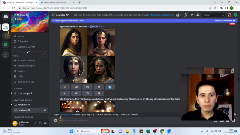Open the Windows Start menu

(x=71, y=131)
